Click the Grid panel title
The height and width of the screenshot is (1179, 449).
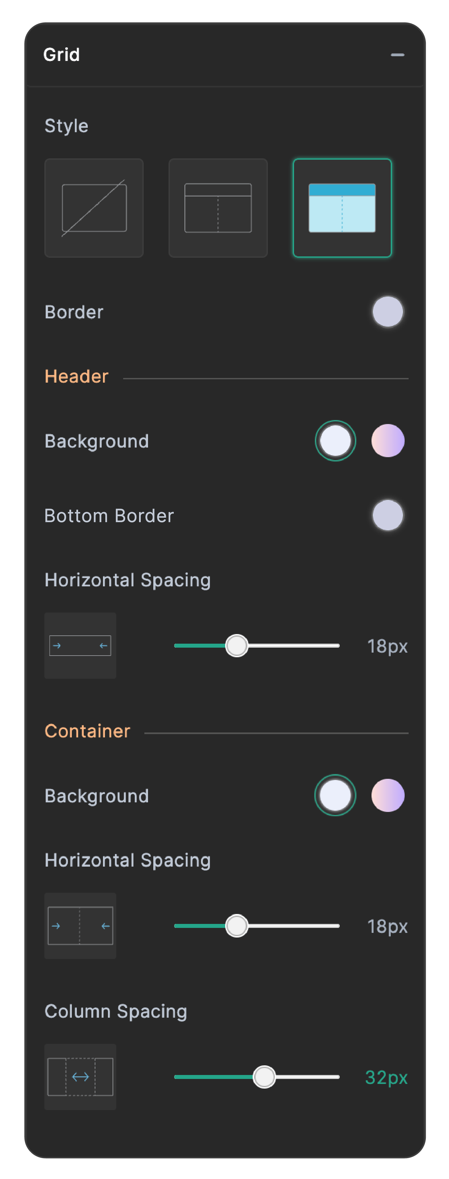pyautogui.click(x=61, y=55)
